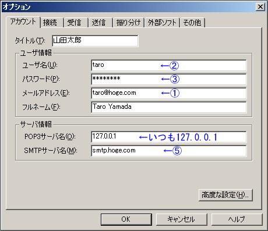
Task: Open the 振り分け tab
Action: click(x=128, y=23)
